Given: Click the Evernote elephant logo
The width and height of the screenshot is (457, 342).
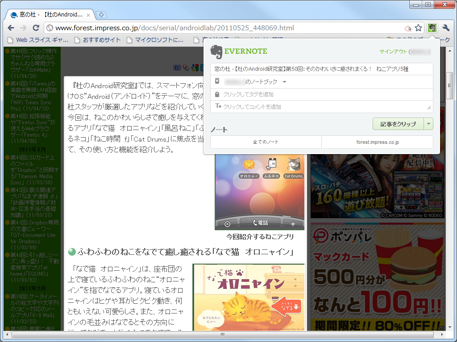Looking at the screenshot, I should pyautogui.click(x=217, y=51).
